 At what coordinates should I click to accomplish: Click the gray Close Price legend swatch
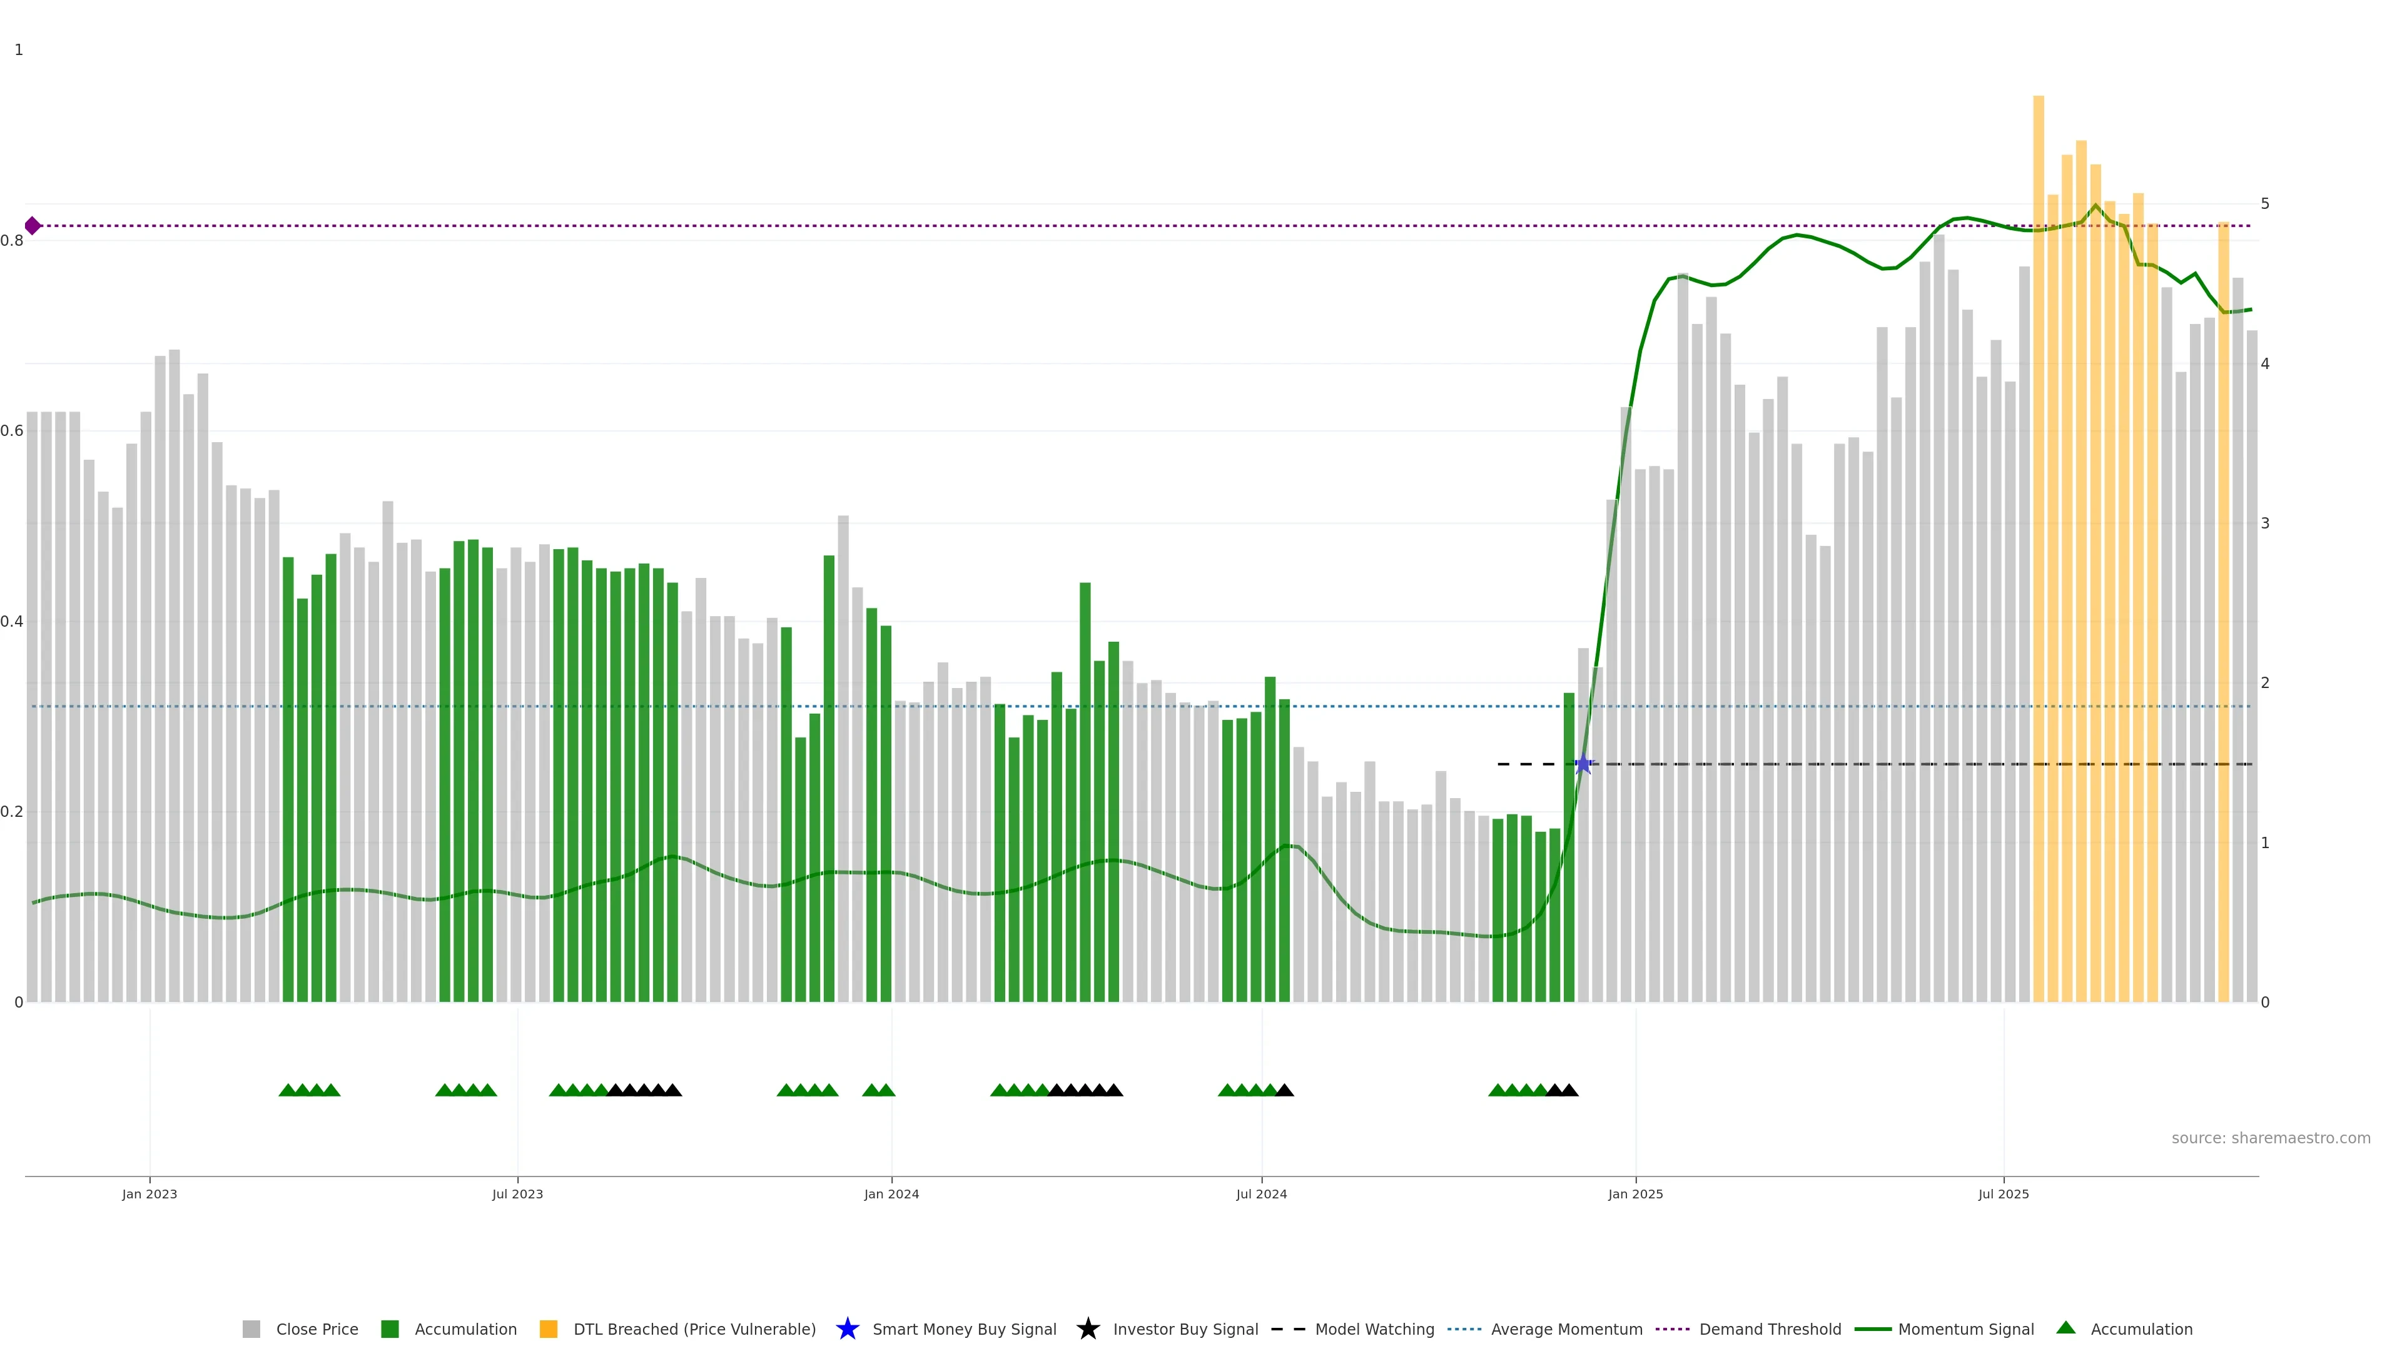coord(251,1328)
